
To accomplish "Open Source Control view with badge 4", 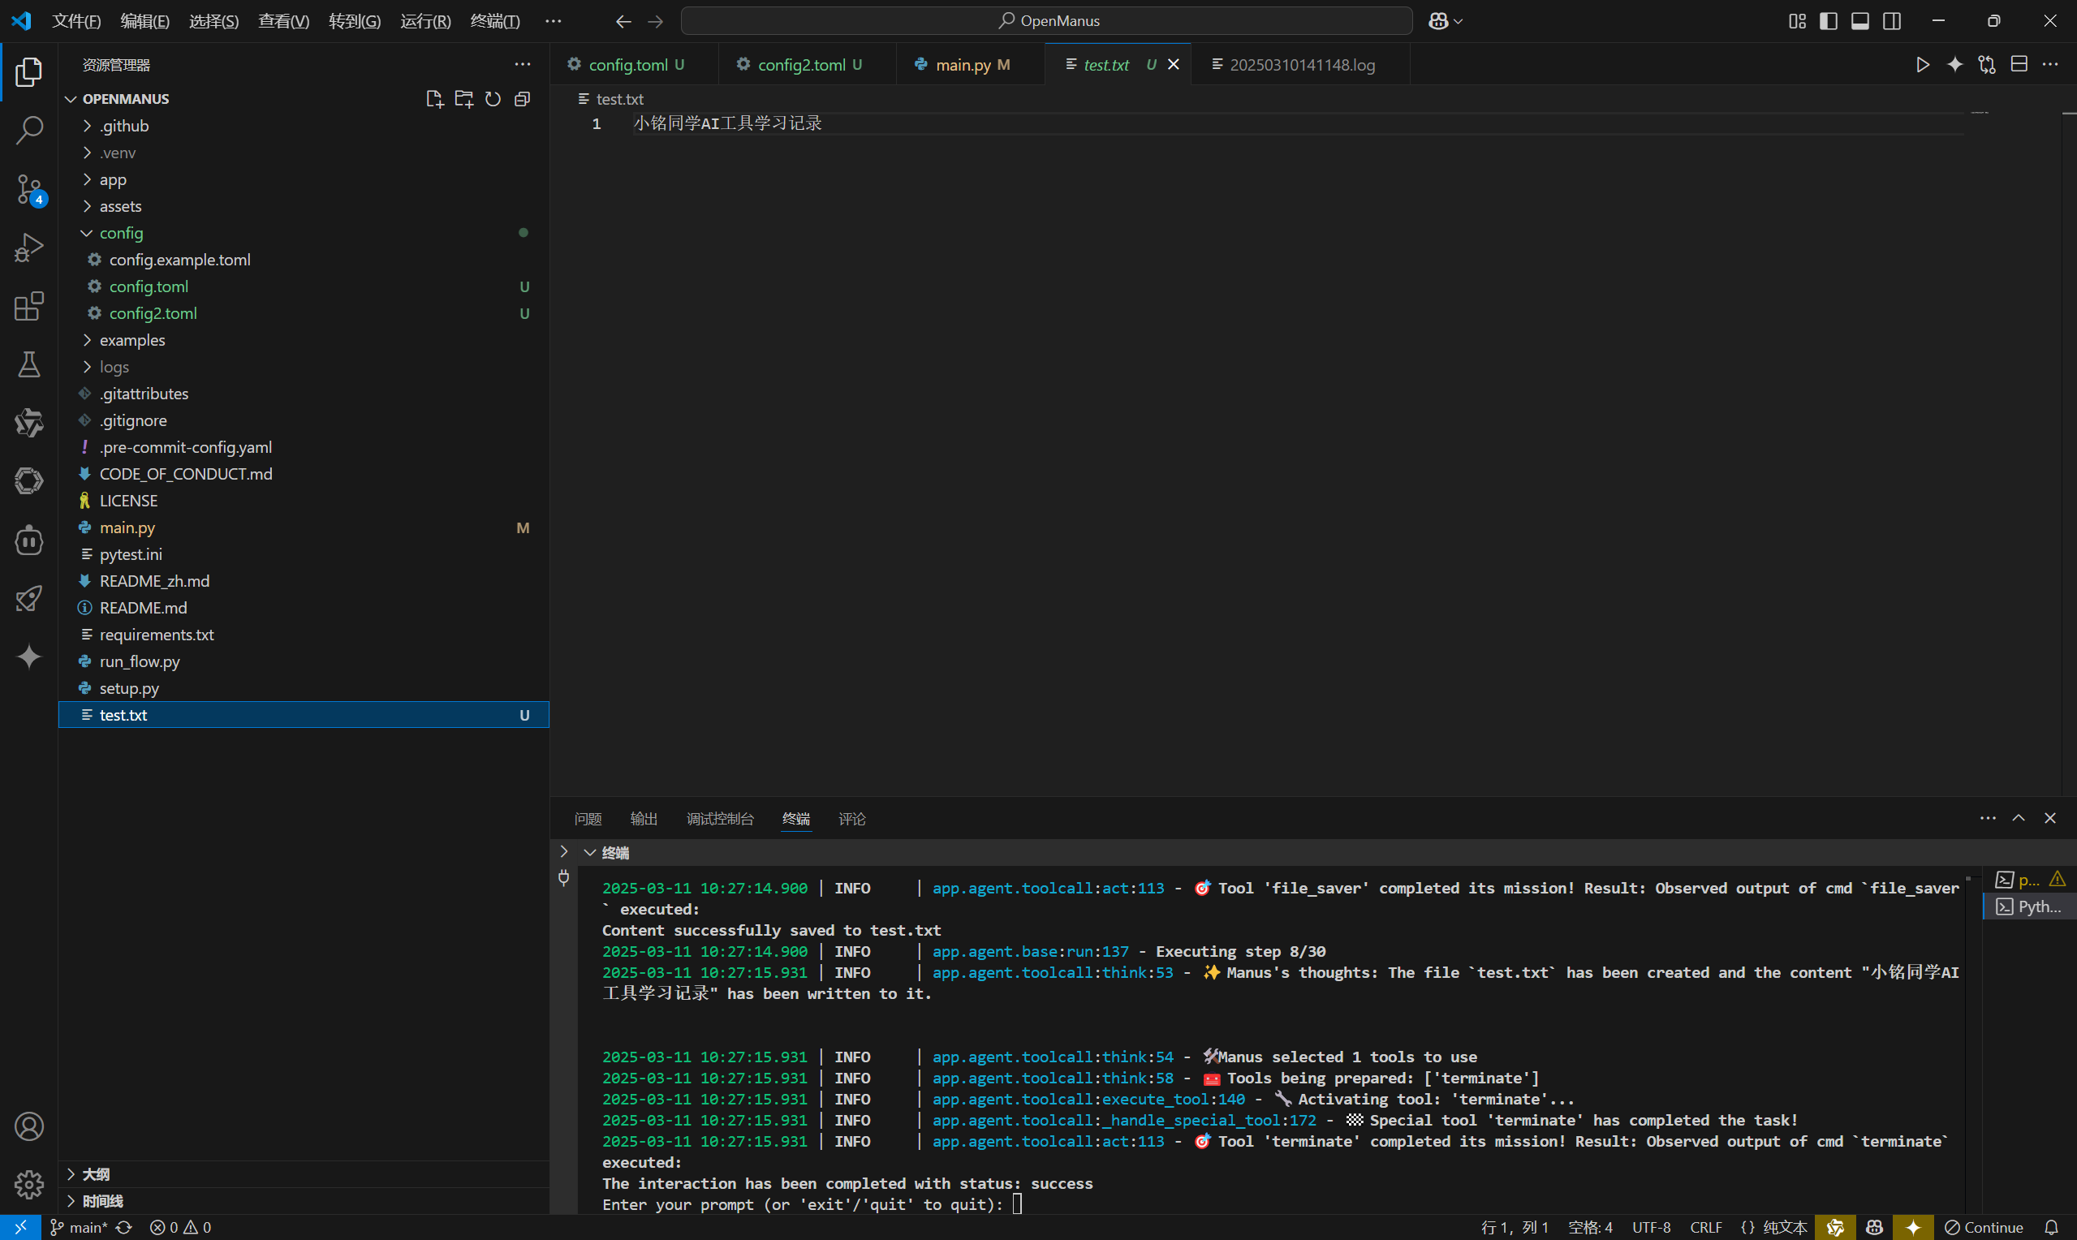I will pos(29,189).
